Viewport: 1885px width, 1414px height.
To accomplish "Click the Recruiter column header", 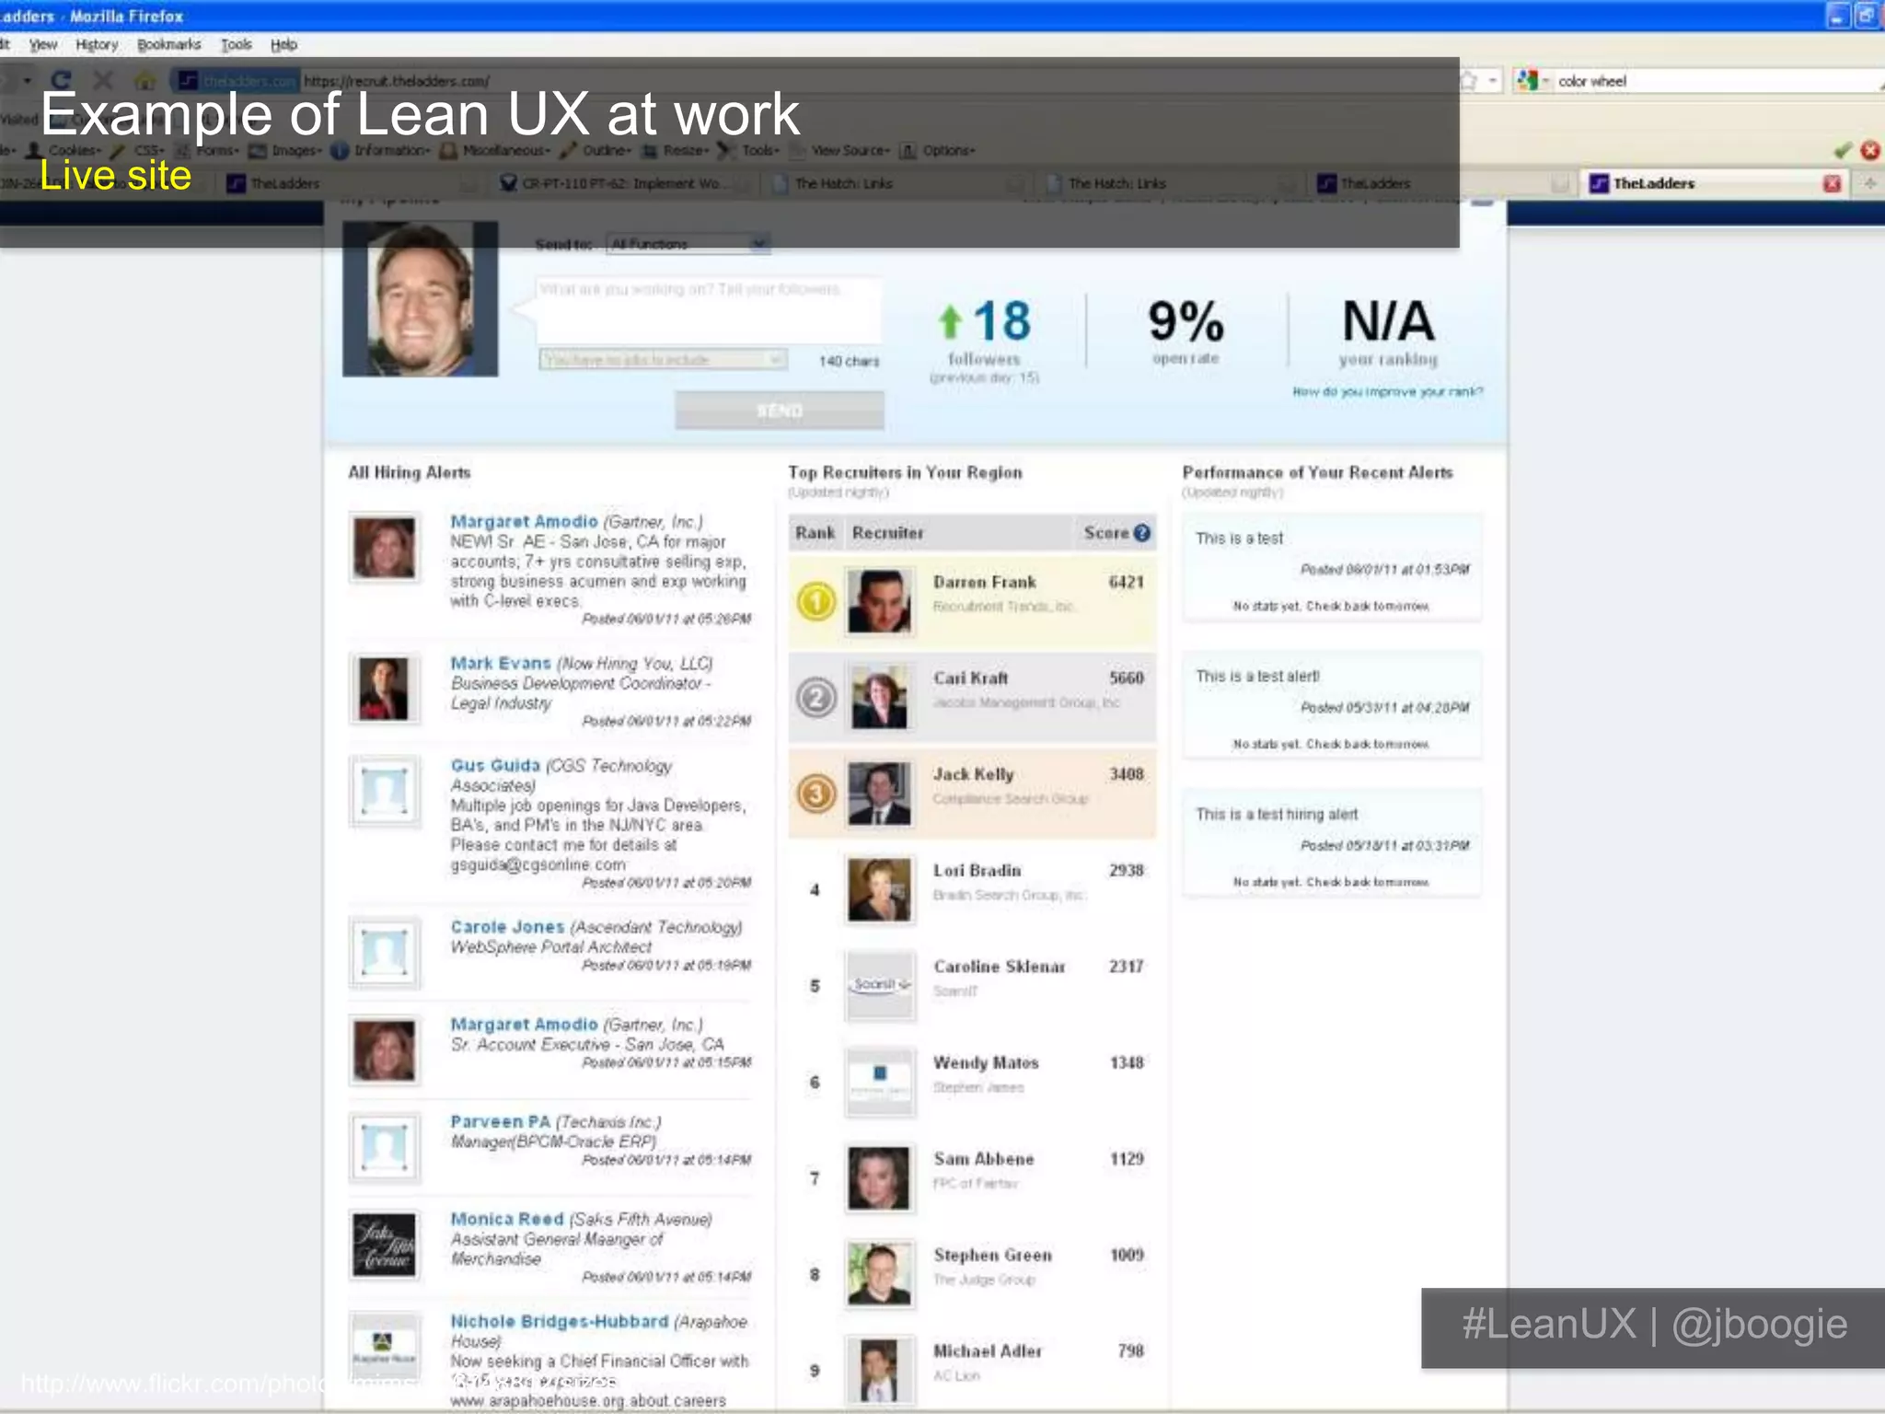I will coord(887,533).
